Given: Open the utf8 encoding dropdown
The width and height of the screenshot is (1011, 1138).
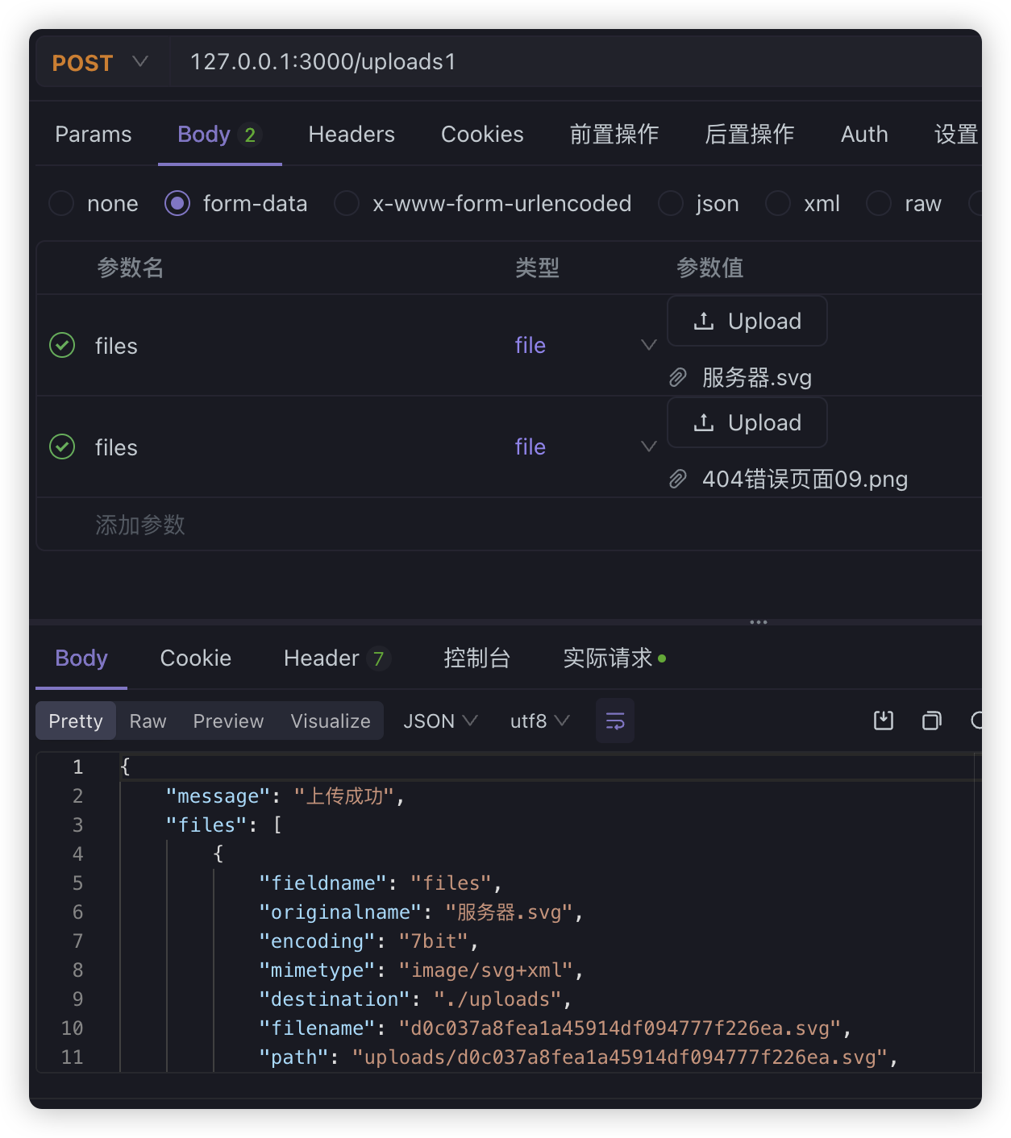Looking at the screenshot, I should (539, 721).
